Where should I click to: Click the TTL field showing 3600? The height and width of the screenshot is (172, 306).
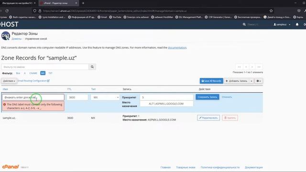(x=77, y=97)
